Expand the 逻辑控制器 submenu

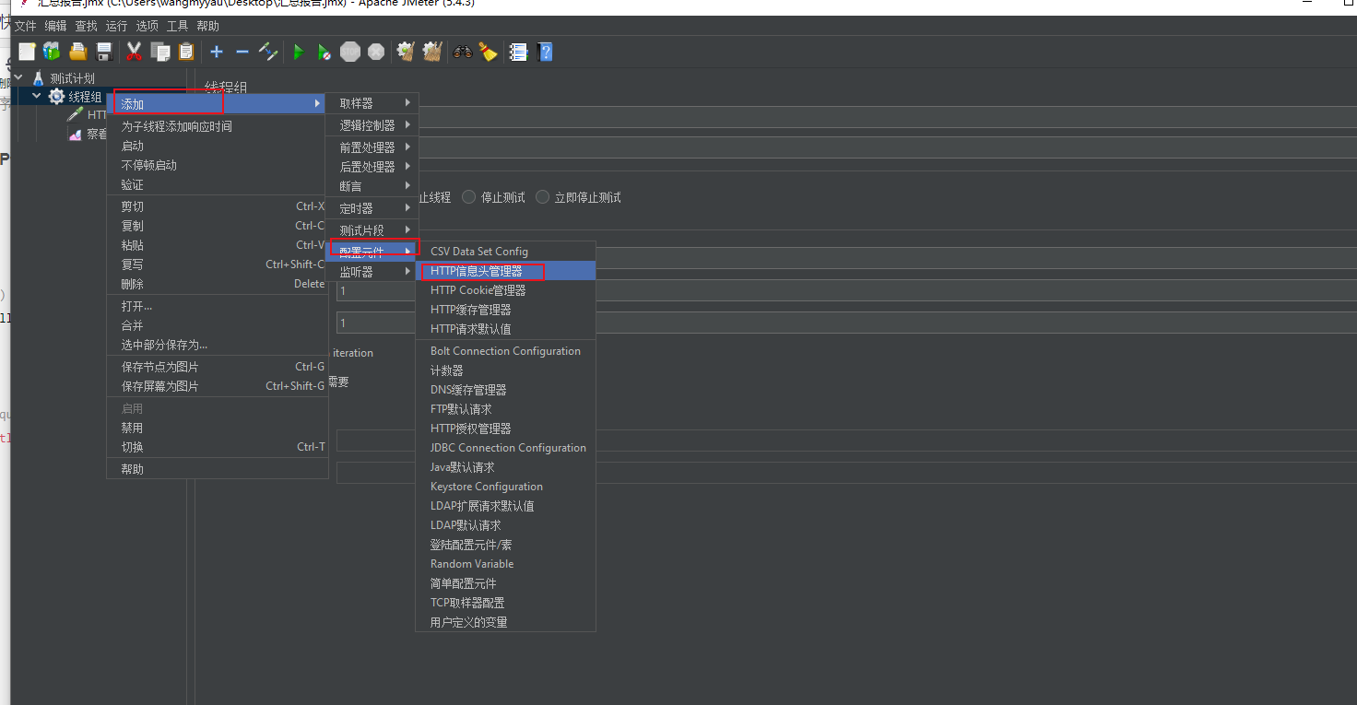(372, 125)
